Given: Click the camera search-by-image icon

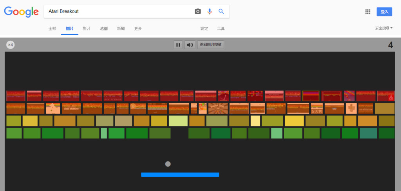Looking at the screenshot, I should point(198,11).
